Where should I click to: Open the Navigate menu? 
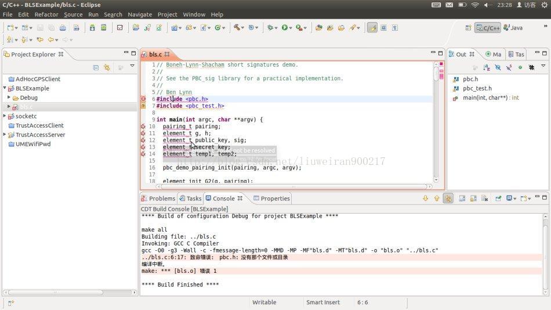pyautogui.click(x=140, y=15)
